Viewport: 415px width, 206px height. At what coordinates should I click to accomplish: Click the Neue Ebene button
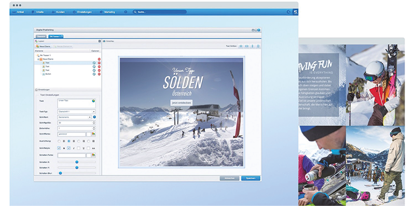click(44, 47)
